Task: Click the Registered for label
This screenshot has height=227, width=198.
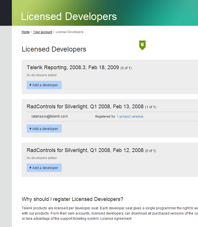Action: [105, 116]
